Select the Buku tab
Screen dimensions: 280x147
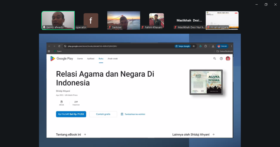pos(101,59)
